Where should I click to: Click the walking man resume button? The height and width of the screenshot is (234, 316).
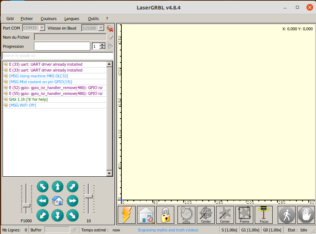point(286,215)
